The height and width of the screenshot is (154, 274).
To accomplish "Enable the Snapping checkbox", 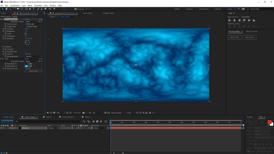I will (75, 9).
